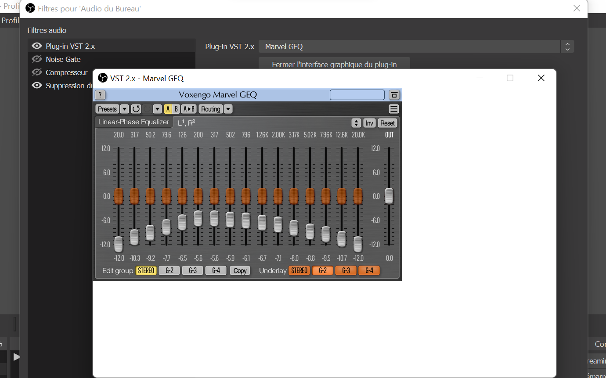606x378 pixels.
Task: Click the undo arrow icon
Action: 136,109
